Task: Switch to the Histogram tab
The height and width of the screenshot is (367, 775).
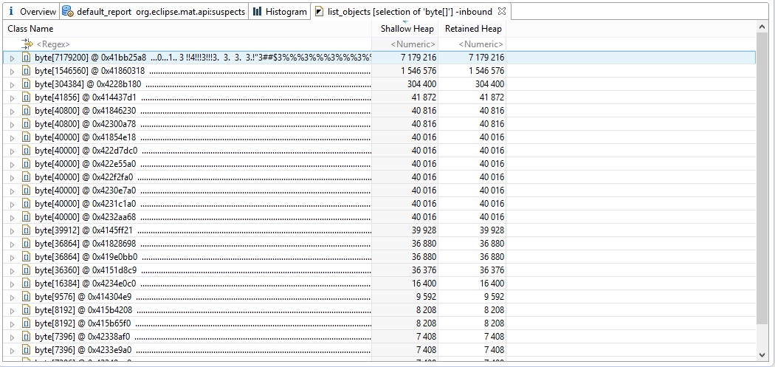Action: point(279,11)
